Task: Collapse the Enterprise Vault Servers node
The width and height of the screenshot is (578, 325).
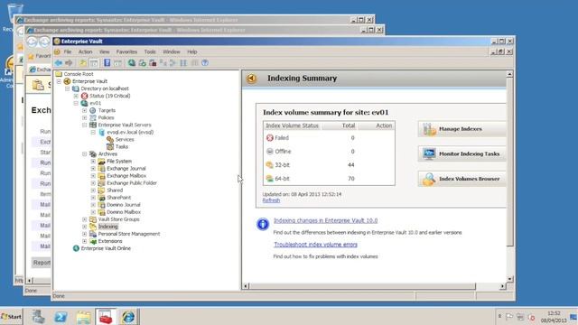Action: 85,125
